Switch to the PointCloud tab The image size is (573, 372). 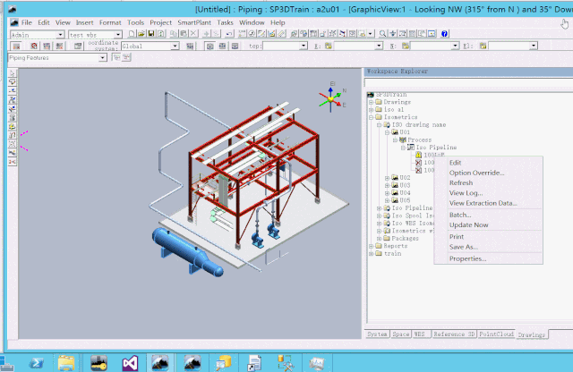pyautogui.click(x=496, y=334)
